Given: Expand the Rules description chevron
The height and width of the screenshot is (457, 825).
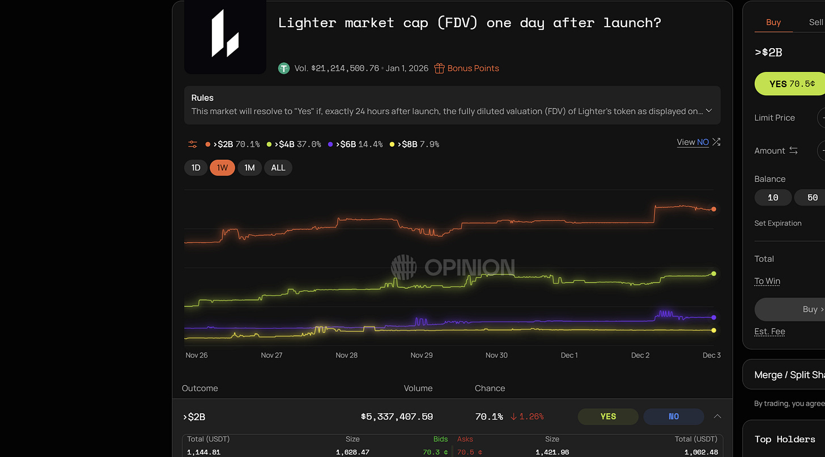Looking at the screenshot, I should (708, 111).
